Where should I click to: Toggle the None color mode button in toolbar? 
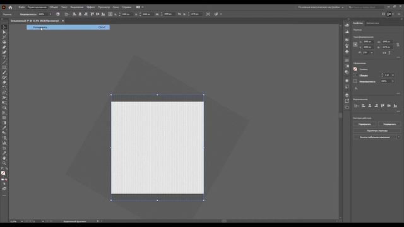click(x=6, y=180)
